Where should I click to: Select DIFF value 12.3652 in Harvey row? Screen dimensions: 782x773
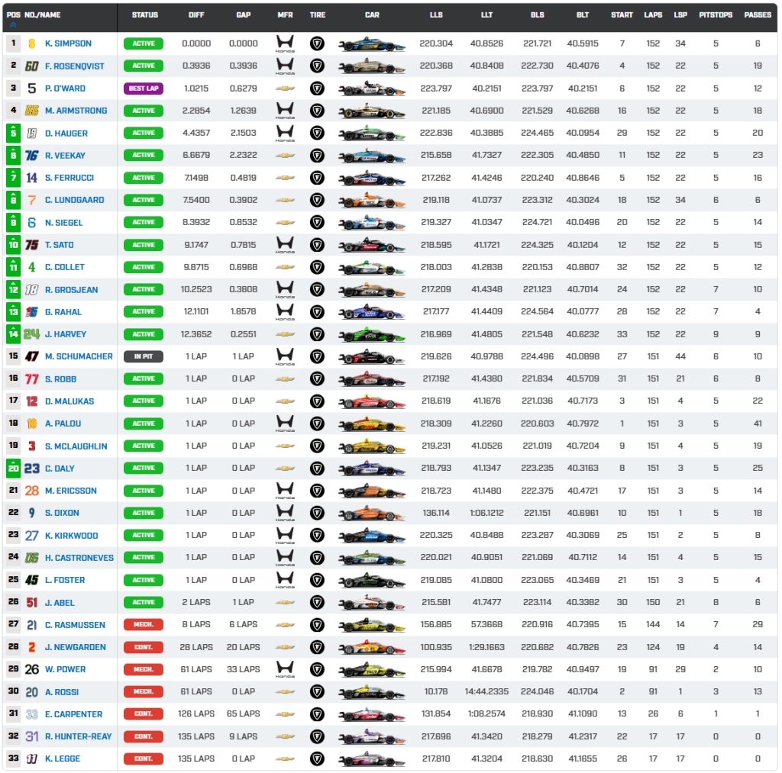(x=196, y=334)
